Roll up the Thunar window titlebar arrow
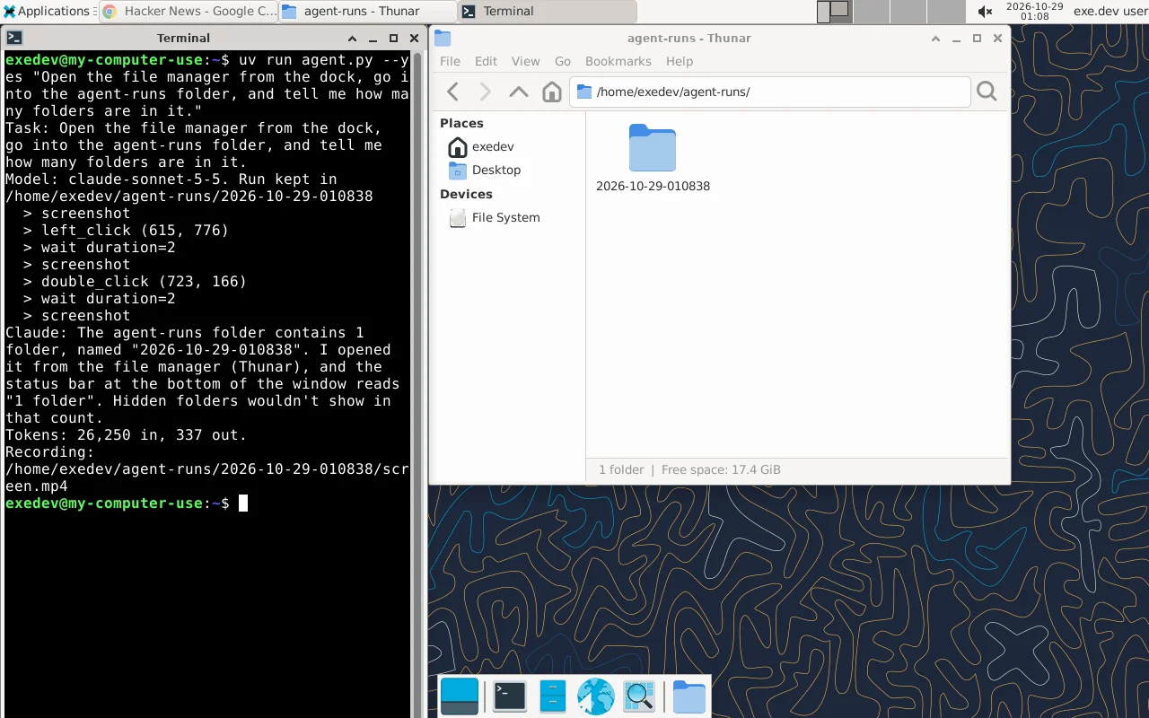The image size is (1149, 718). [936, 38]
